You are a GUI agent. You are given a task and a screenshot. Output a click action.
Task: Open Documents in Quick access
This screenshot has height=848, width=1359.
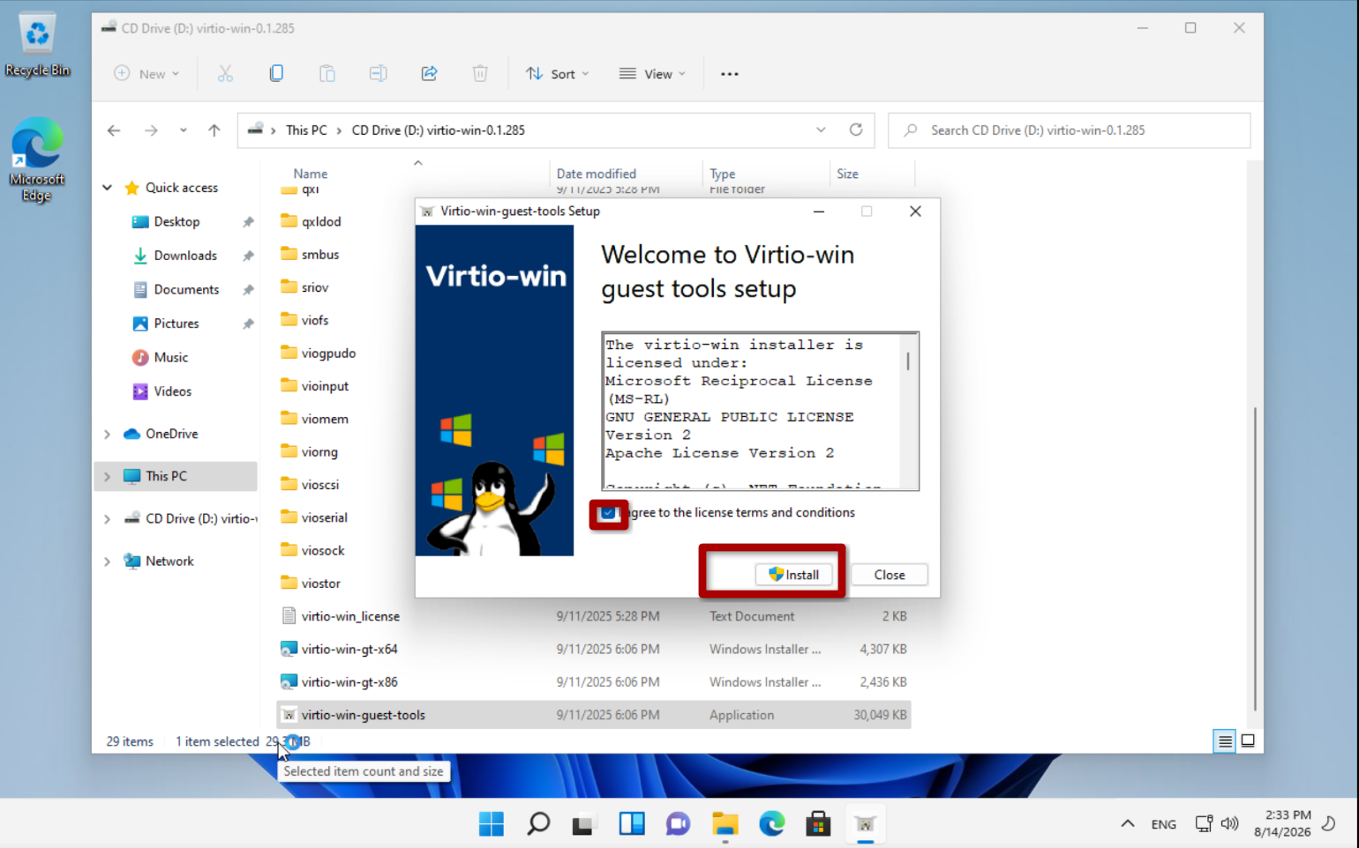[x=186, y=290]
